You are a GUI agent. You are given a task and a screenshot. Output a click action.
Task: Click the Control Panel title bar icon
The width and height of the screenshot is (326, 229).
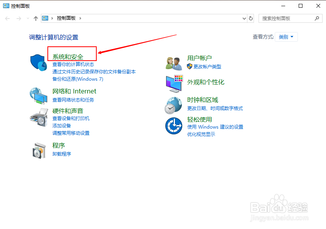pos(6,6)
